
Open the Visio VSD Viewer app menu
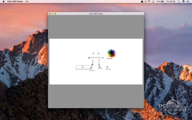click(15, 1)
